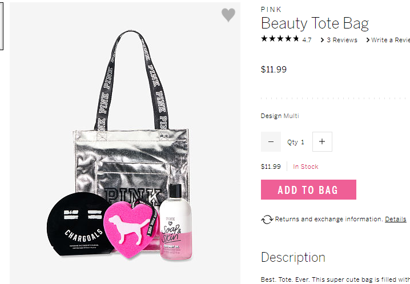Click the In Stock status text
The image size is (410, 284).
coord(306,167)
